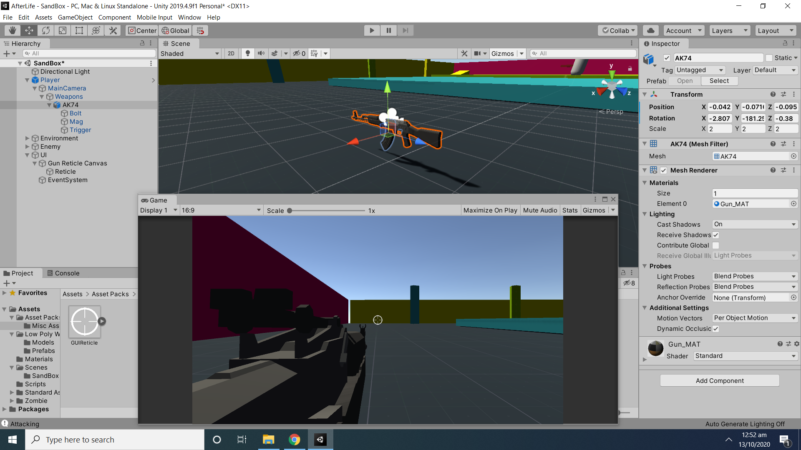The height and width of the screenshot is (450, 801).
Task: Click the GUIReticle asset thumbnail
Action: point(85,321)
